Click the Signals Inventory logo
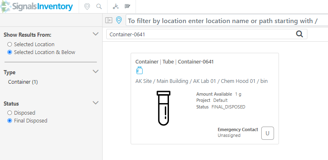328x160 pixels. coord(37,7)
